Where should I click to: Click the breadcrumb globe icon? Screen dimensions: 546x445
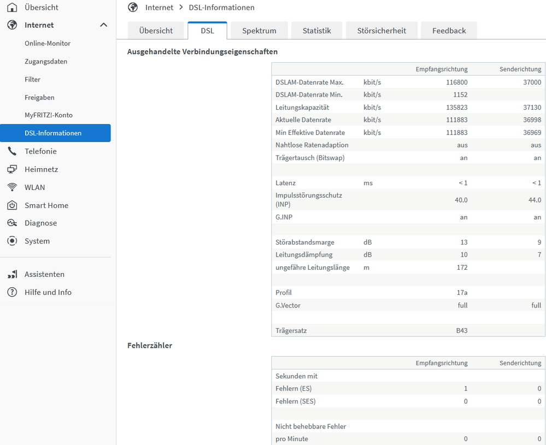[133, 7]
